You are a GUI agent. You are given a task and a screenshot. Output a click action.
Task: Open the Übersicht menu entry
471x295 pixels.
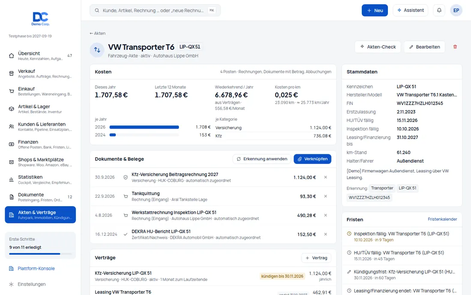[x=40, y=56]
